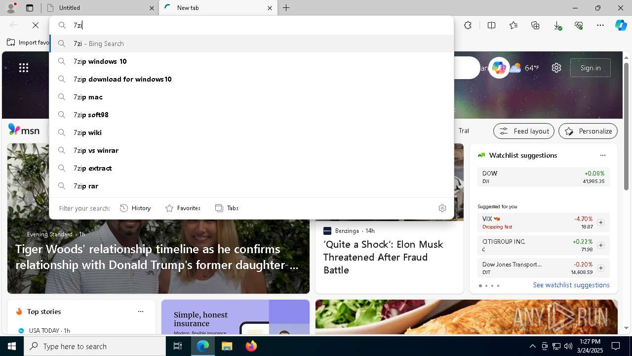632x356 pixels.
Task: Open the Downloads toolbar icon
Action: [557, 25]
